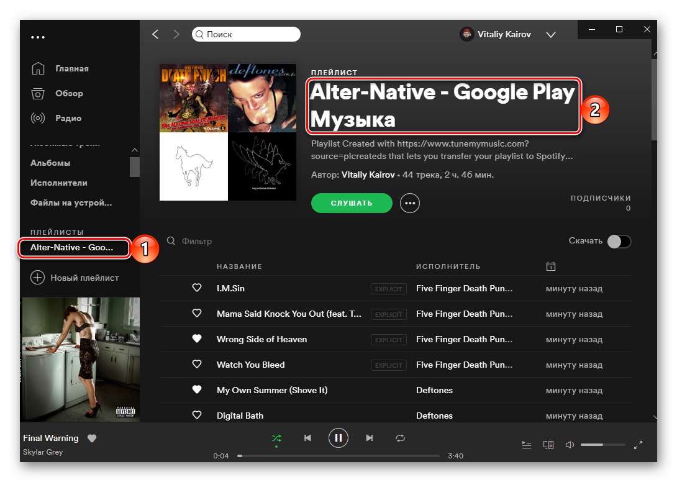Seek on the track progress bar
Viewport: 677px width, 482px height.
(338, 456)
